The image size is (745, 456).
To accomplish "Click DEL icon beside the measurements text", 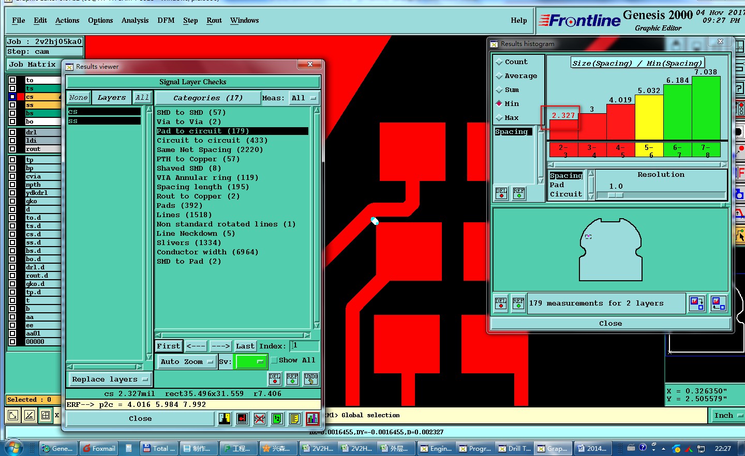I will coord(501,303).
